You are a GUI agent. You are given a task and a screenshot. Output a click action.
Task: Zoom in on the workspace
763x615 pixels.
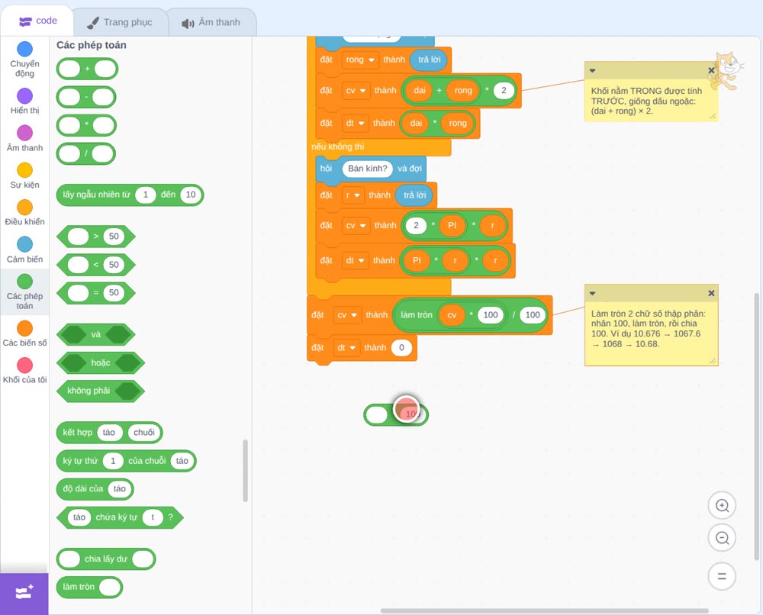pyautogui.click(x=722, y=506)
